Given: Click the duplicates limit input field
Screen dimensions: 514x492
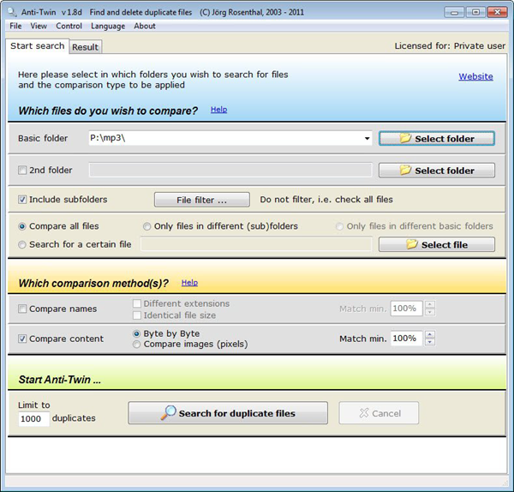Looking at the screenshot, I should coord(33,418).
